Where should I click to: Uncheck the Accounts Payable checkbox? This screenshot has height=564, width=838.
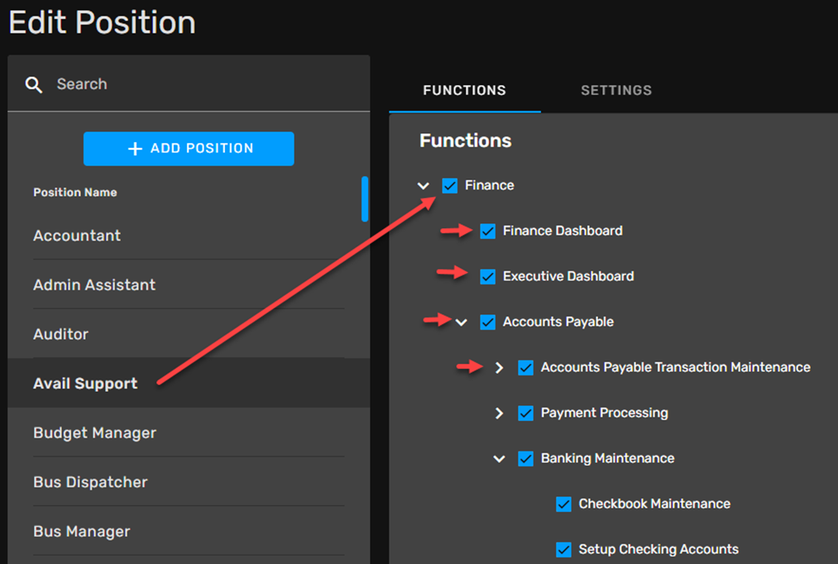(487, 322)
